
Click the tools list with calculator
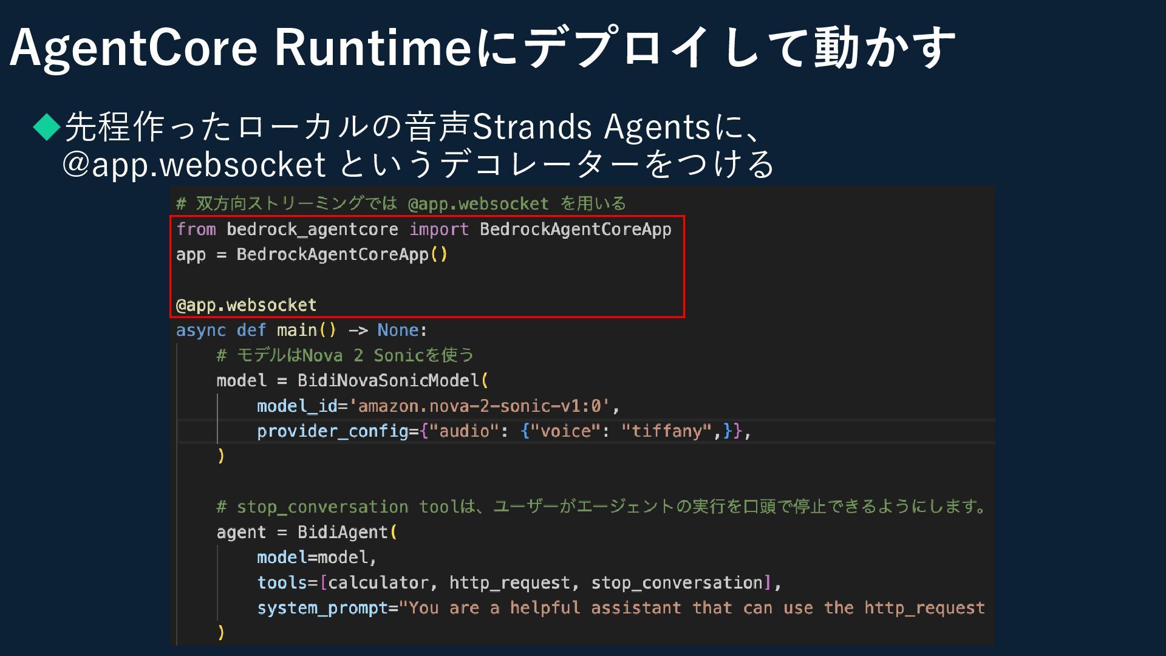(x=378, y=583)
